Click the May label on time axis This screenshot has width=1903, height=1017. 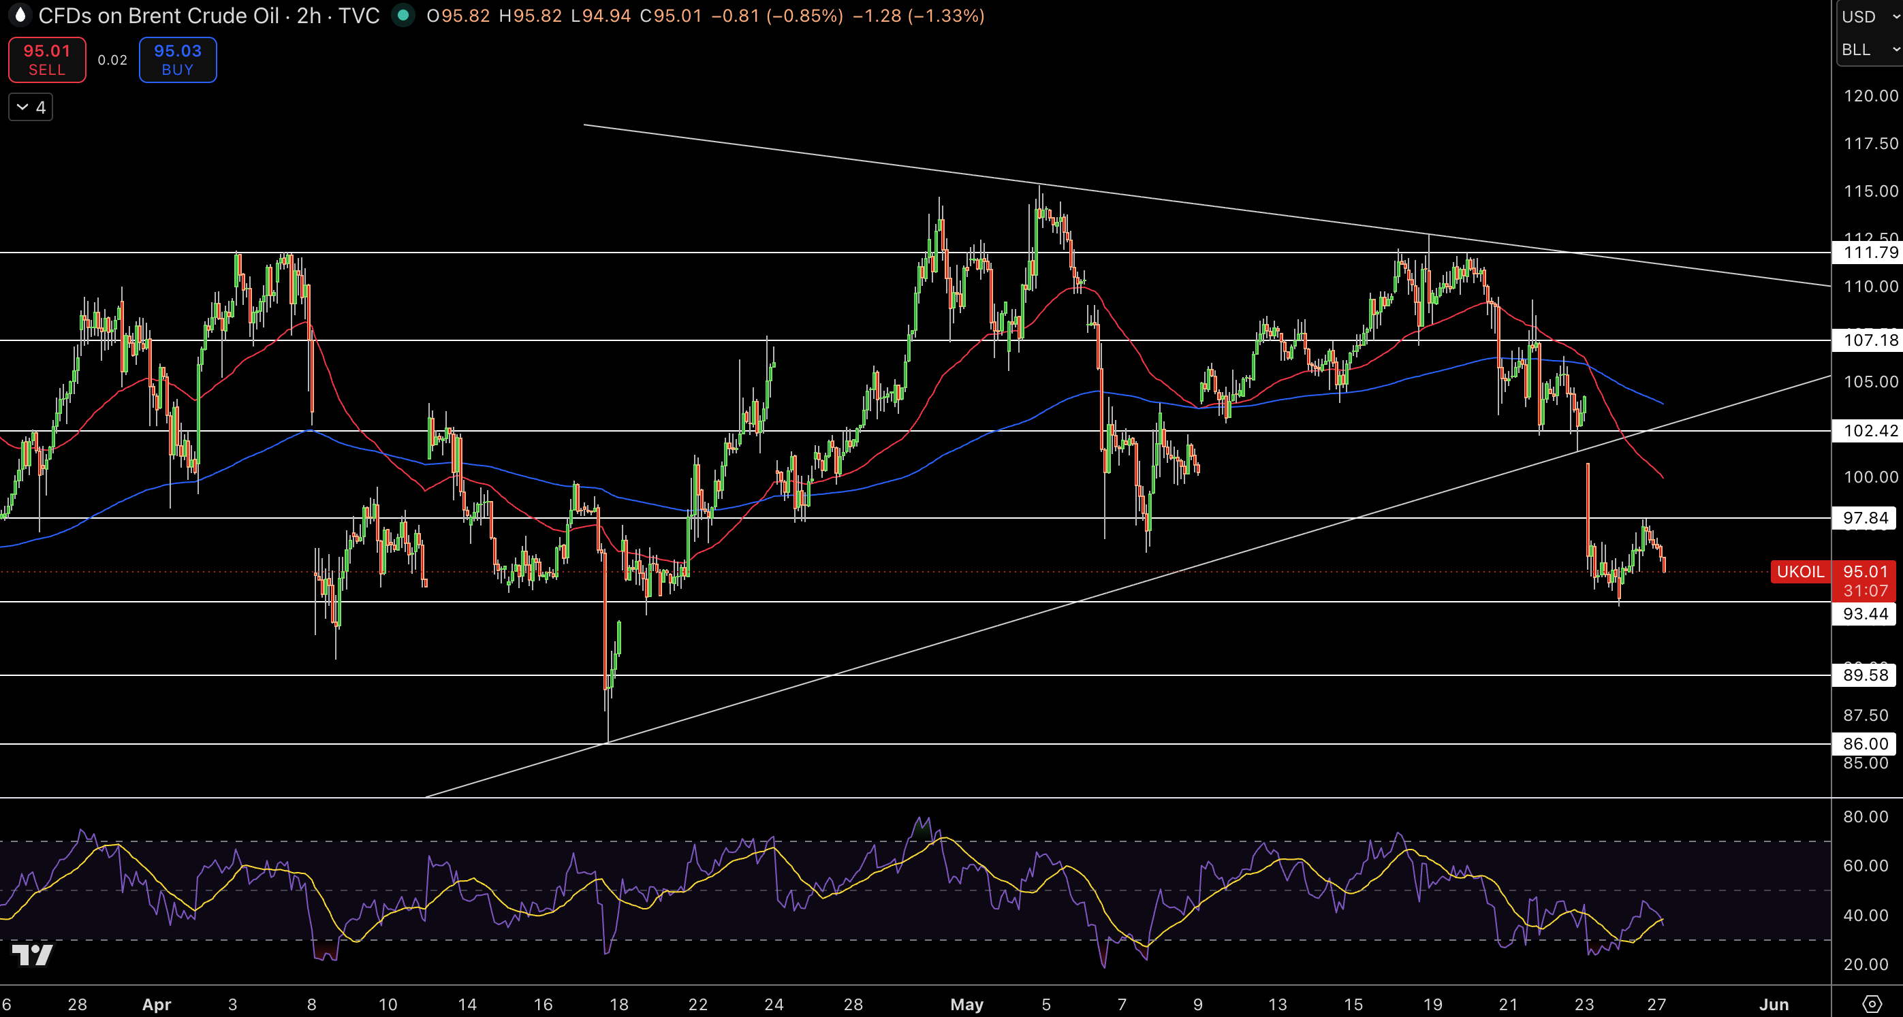[x=966, y=1005]
